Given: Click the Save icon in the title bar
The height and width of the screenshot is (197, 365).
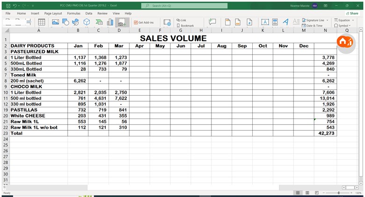Looking at the screenshot, I should [8, 6].
